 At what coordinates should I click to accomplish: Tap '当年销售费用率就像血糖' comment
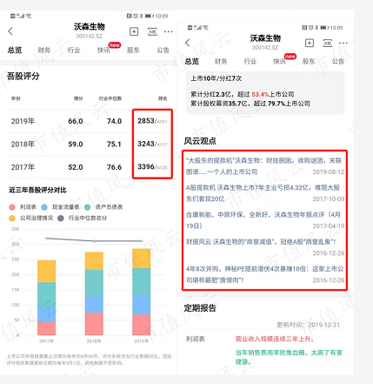click(x=289, y=357)
